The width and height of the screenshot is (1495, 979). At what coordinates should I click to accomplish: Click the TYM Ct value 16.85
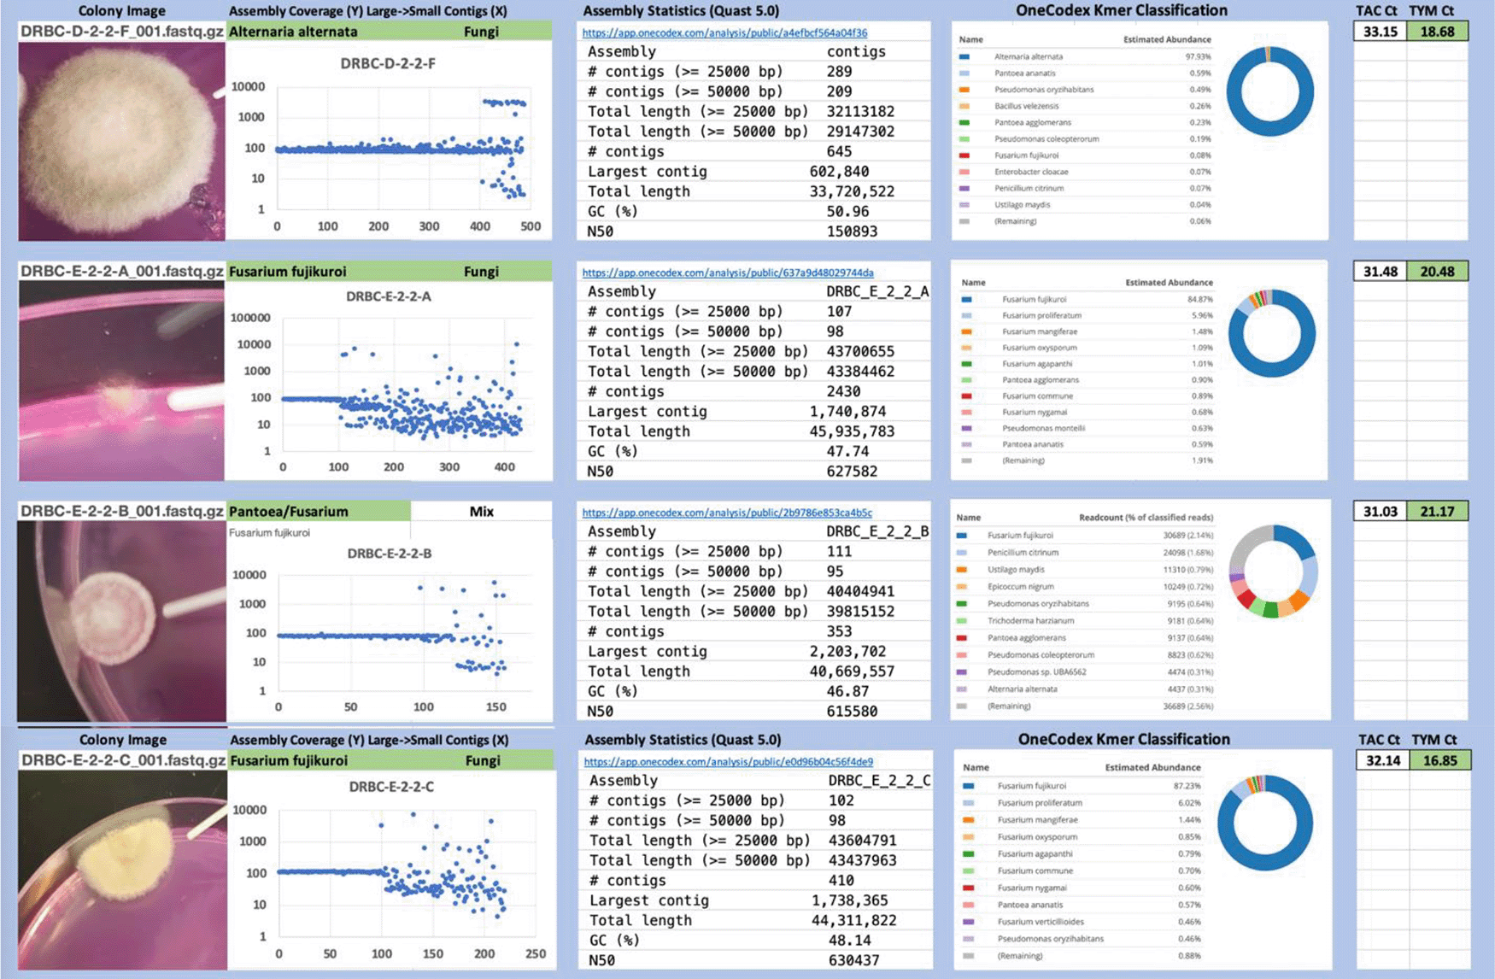click(1439, 760)
